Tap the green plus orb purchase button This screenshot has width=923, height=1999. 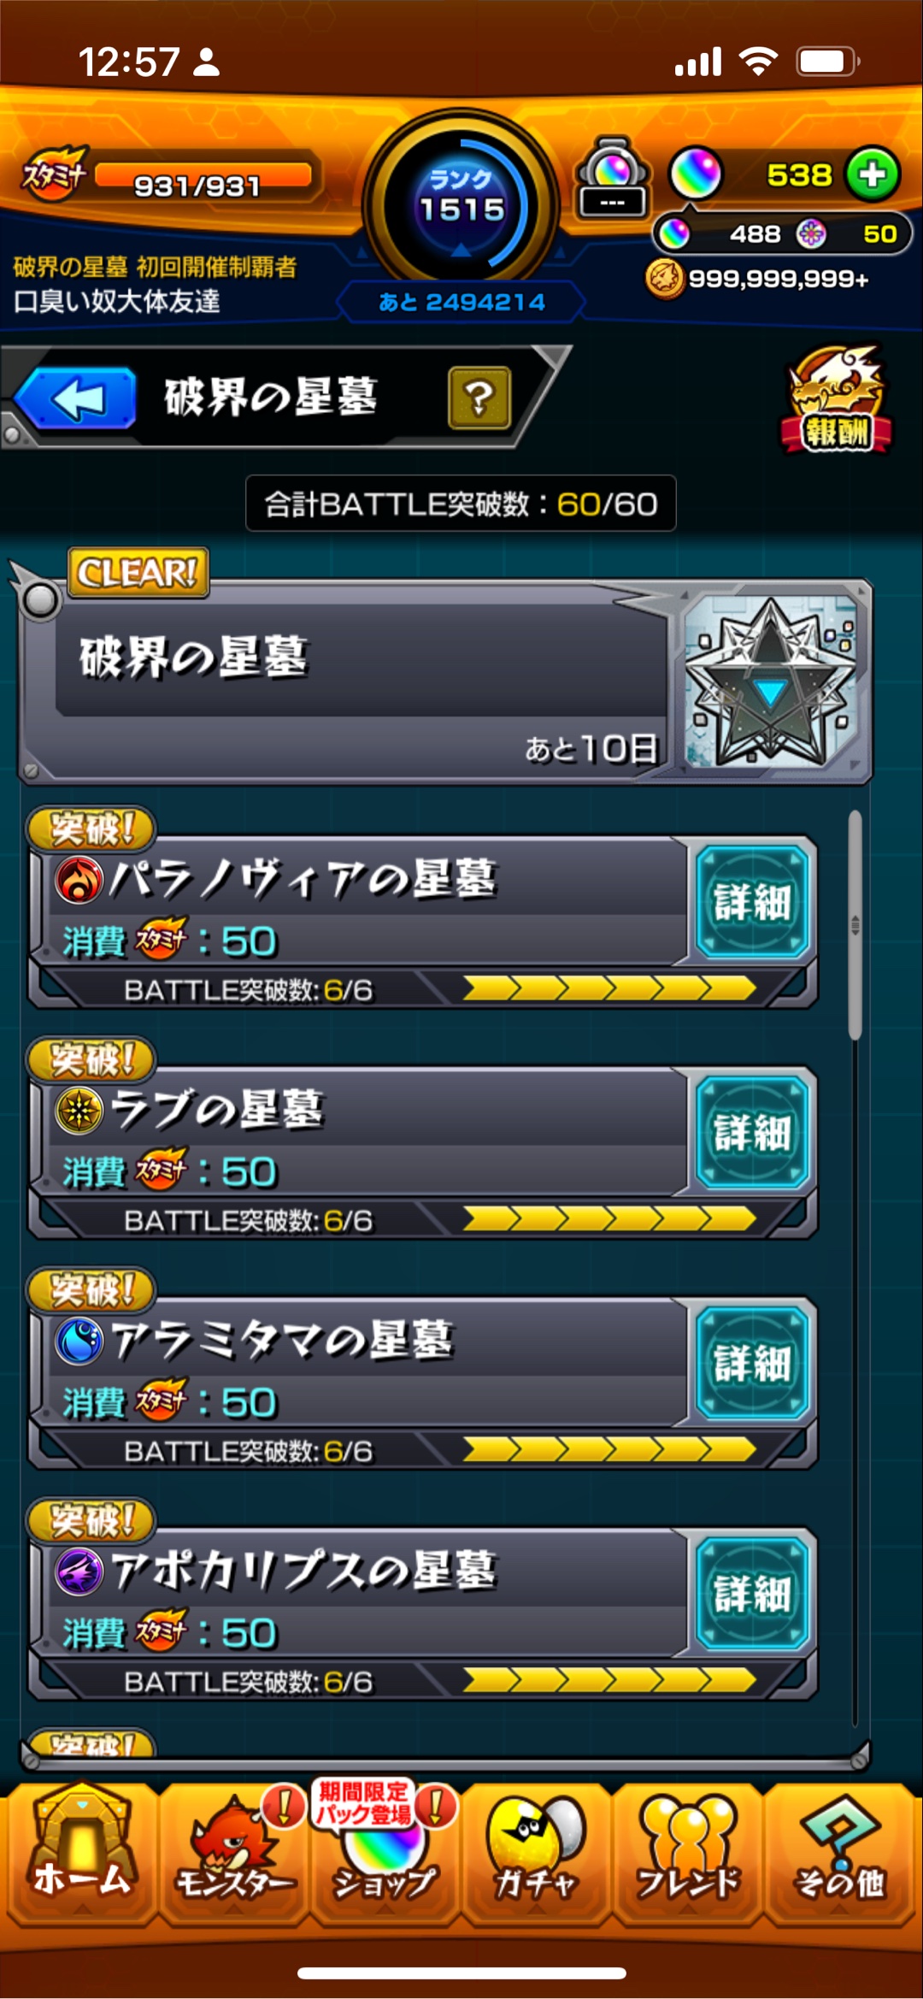click(x=873, y=174)
